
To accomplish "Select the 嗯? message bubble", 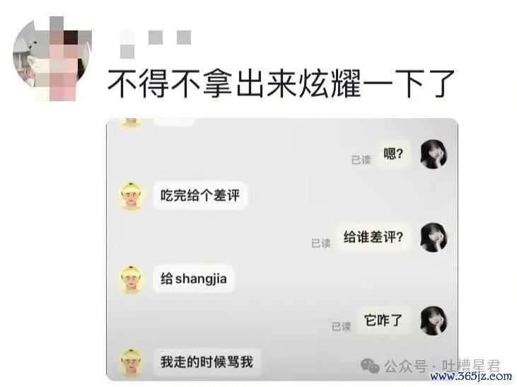I will (393, 154).
